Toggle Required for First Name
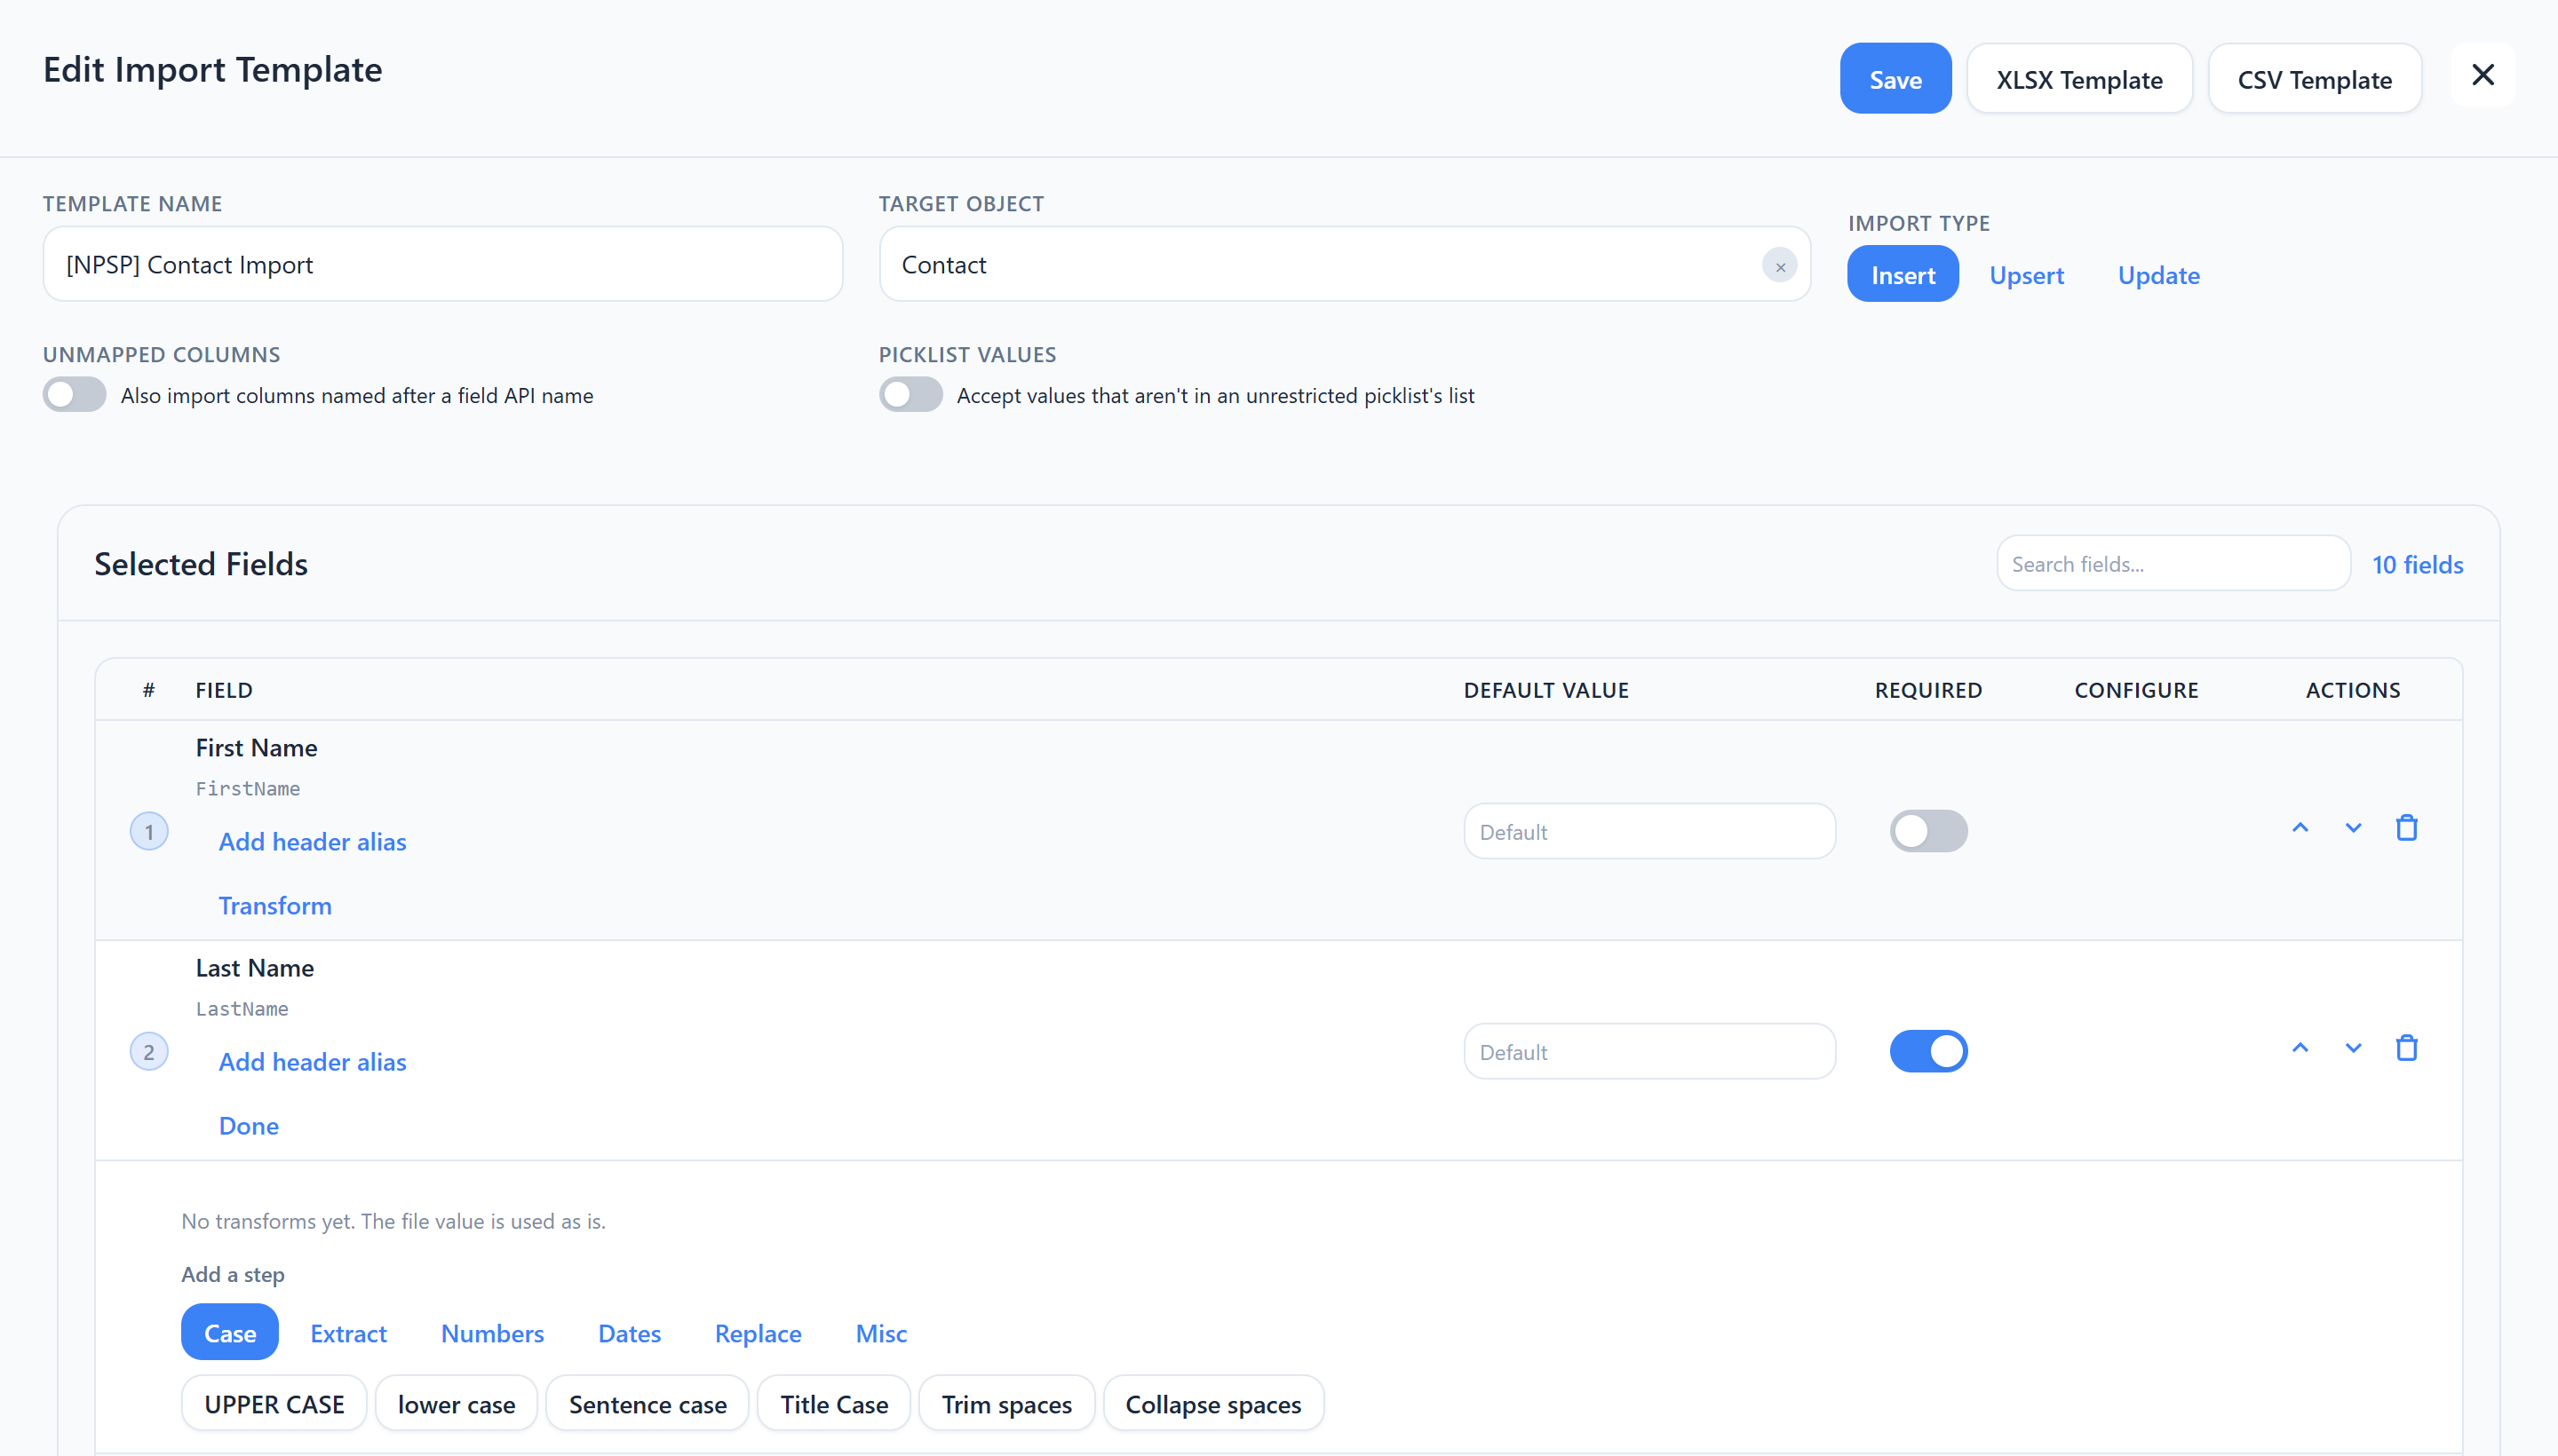Viewport: 2558px width, 1456px height. point(1927,831)
